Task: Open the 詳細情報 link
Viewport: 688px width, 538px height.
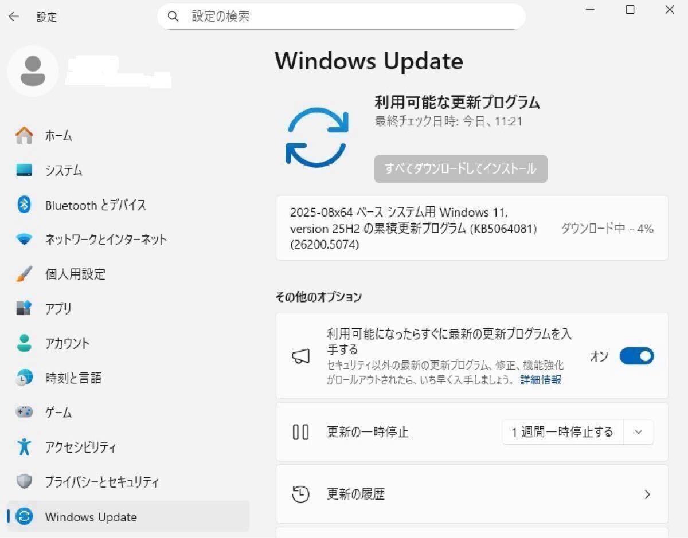Action: (541, 379)
